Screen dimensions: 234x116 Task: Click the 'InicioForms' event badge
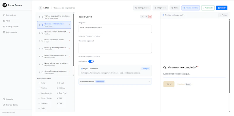point(100,82)
